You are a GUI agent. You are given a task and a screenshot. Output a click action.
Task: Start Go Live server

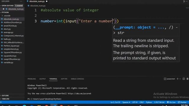171,102
